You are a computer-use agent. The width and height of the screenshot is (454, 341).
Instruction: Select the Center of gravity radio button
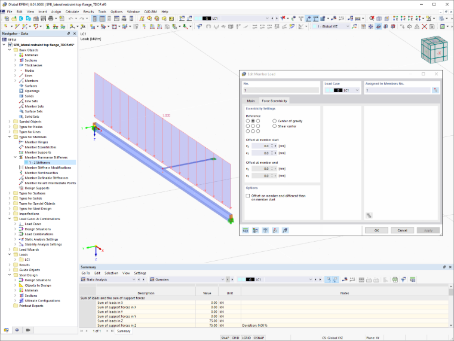pyautogui.click(x=274, y=121)
